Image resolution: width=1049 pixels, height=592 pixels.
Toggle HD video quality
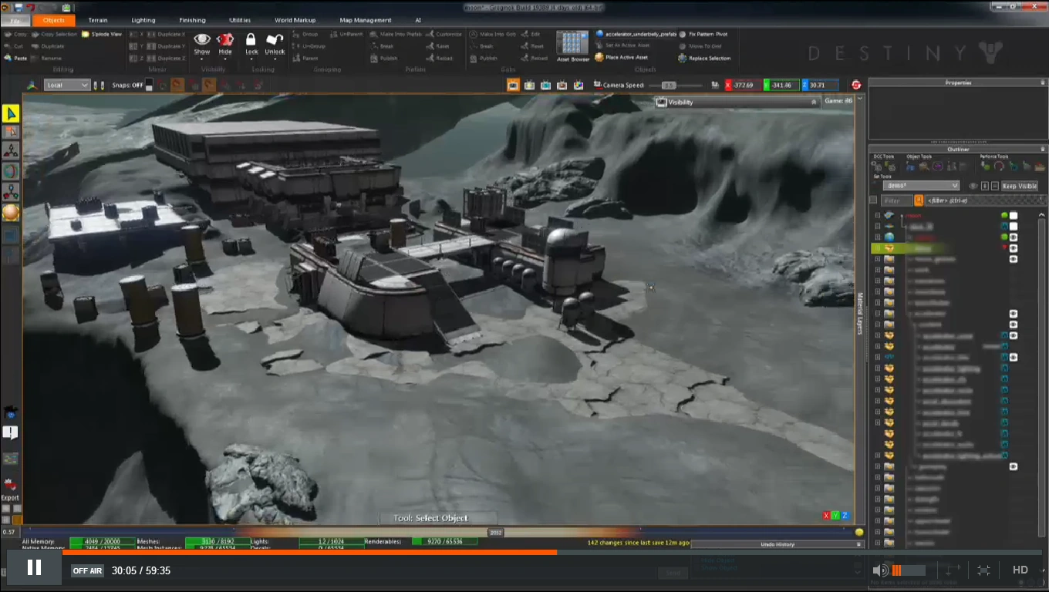coord(1020,570)
